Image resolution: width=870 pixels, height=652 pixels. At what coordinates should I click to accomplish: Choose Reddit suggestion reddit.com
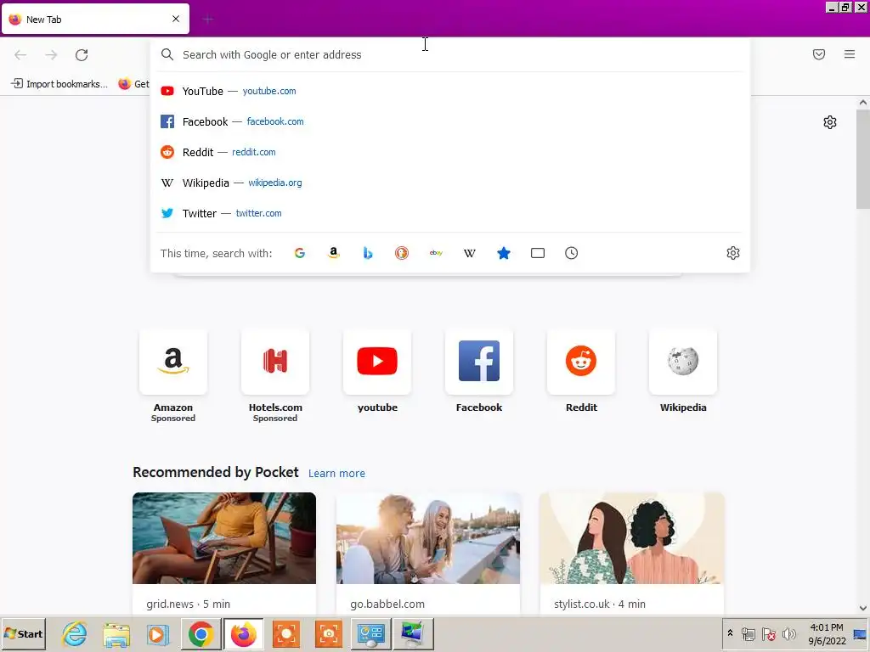click(x=450, y=152)
